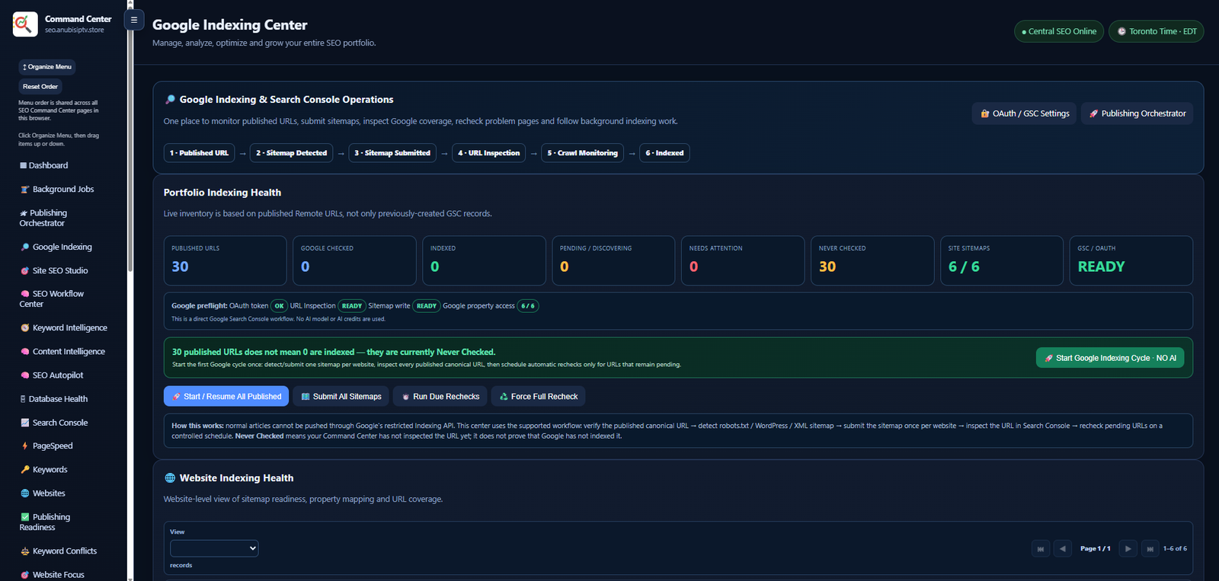Click the OAuth token 'OK' badge
Viewport: 1219px width, 581px height.
pyautogui.click(x=280, y=306)
